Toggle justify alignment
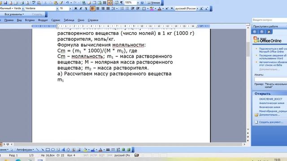This screenshot has height=161, width=287. (108, 8)
